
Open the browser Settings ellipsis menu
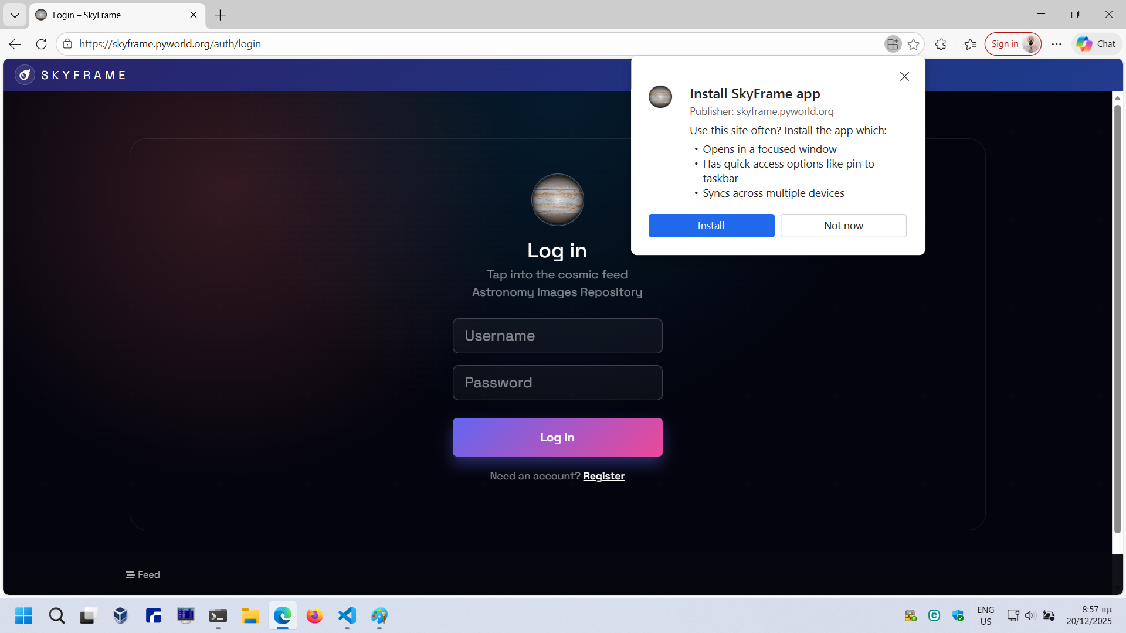(x=1056, y=44)
